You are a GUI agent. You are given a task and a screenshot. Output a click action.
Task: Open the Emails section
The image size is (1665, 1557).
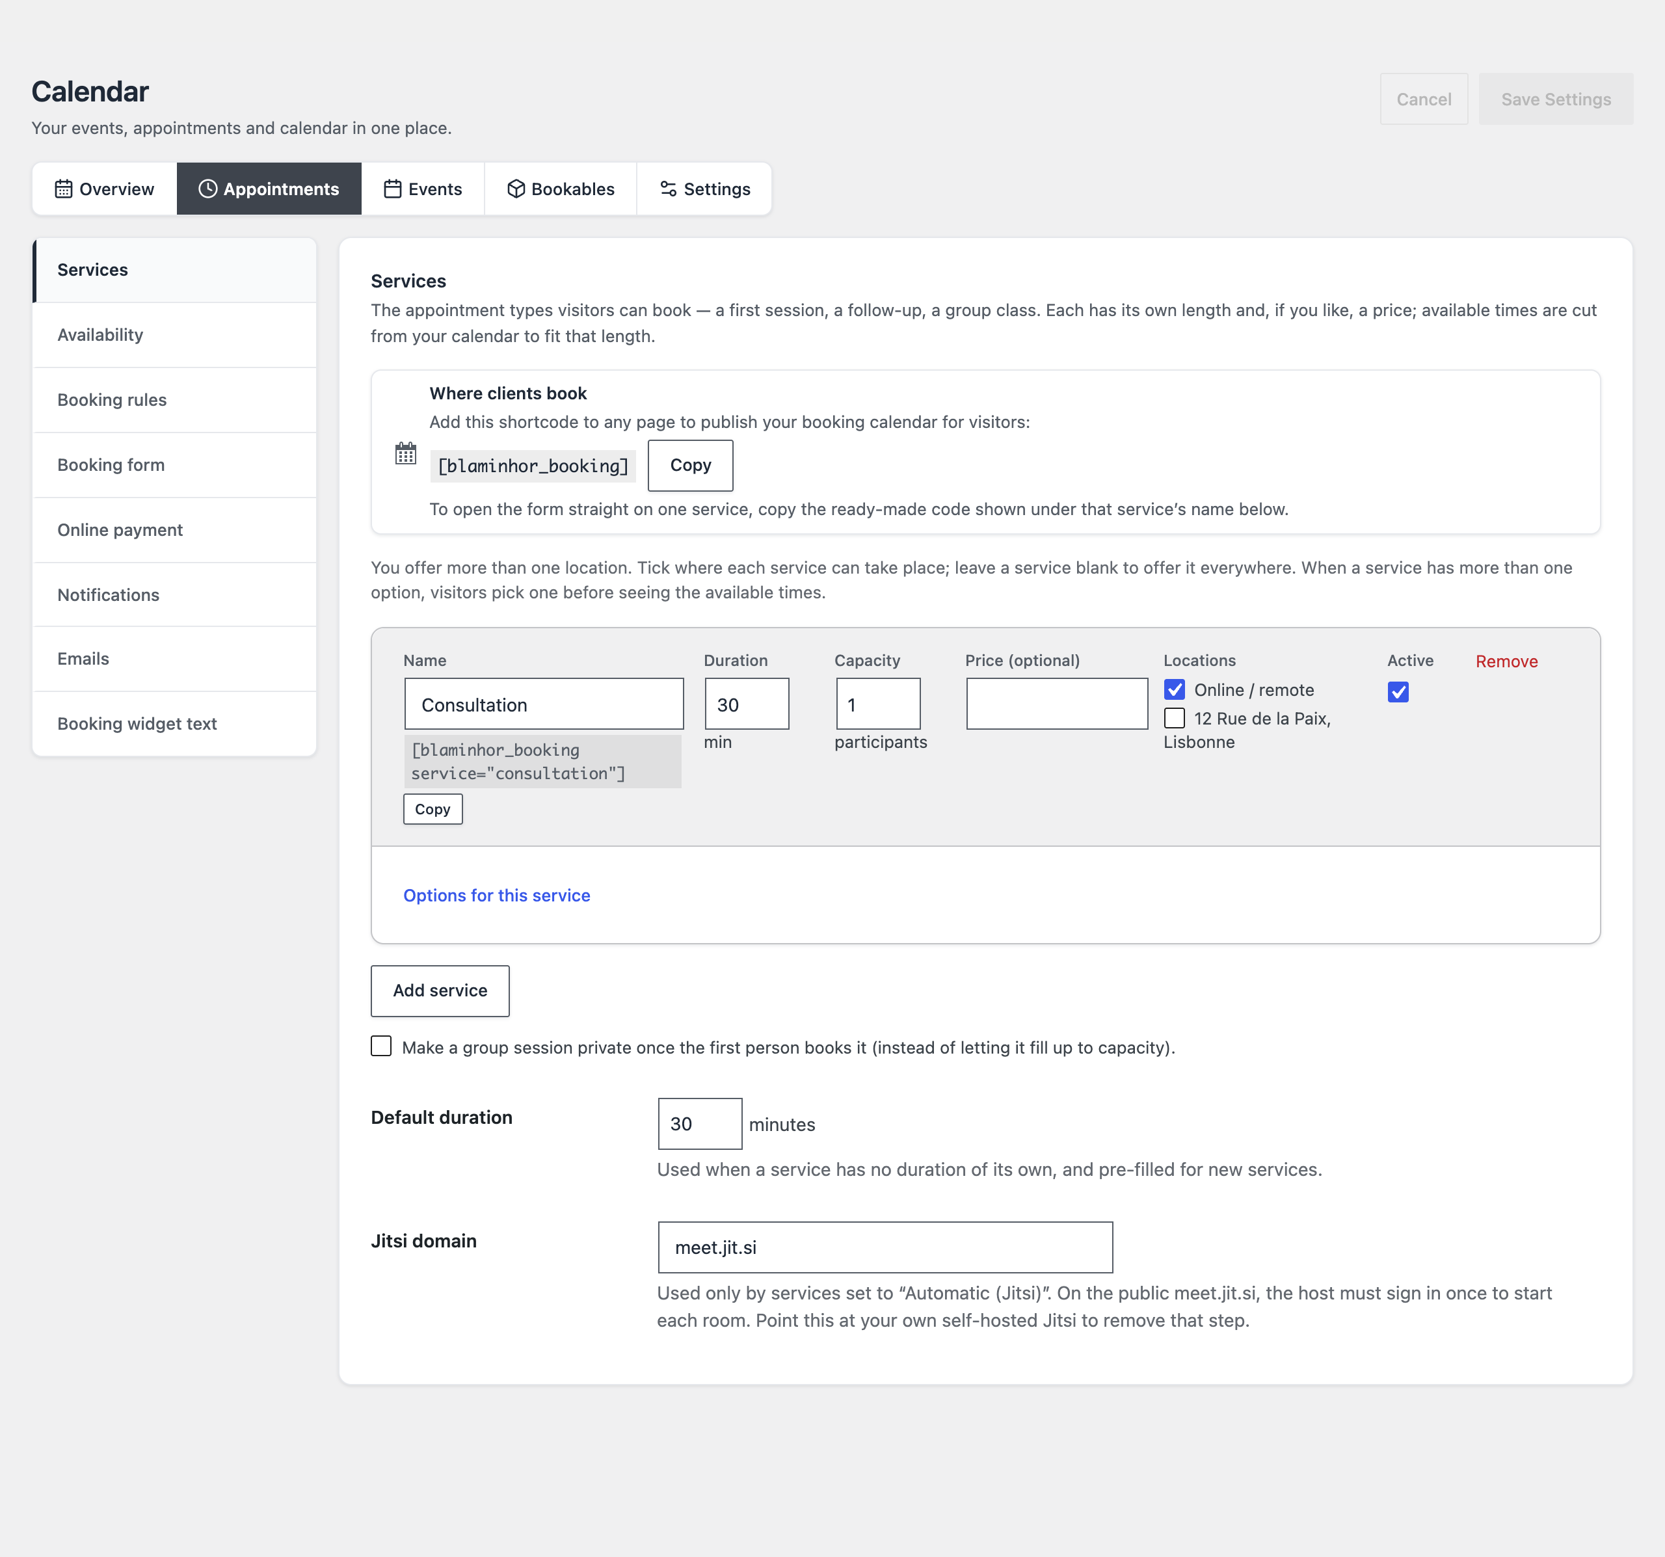pos(174,659)
